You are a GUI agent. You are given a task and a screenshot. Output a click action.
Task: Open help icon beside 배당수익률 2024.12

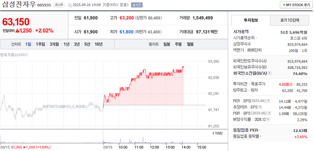click(268, 119)
